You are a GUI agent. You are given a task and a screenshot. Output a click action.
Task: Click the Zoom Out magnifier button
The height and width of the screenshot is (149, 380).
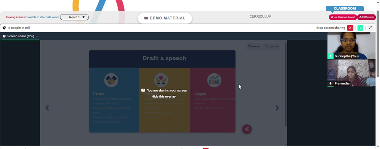point(271,46)
